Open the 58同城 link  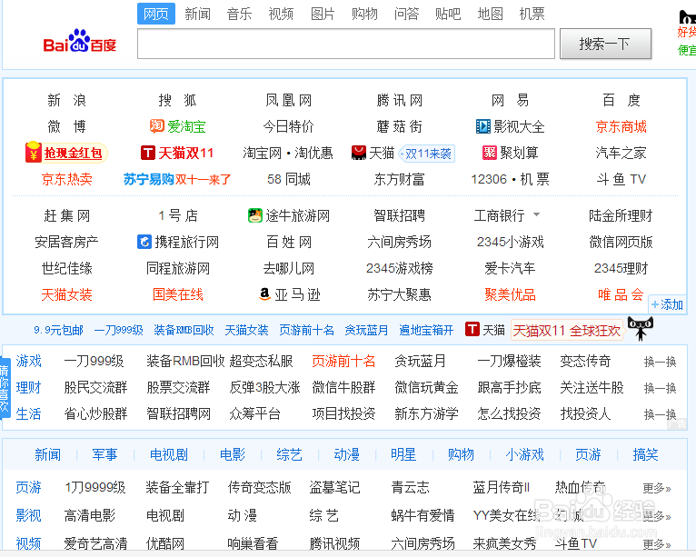[289, 179]
